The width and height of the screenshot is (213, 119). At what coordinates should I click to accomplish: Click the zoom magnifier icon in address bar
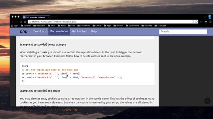193,22
